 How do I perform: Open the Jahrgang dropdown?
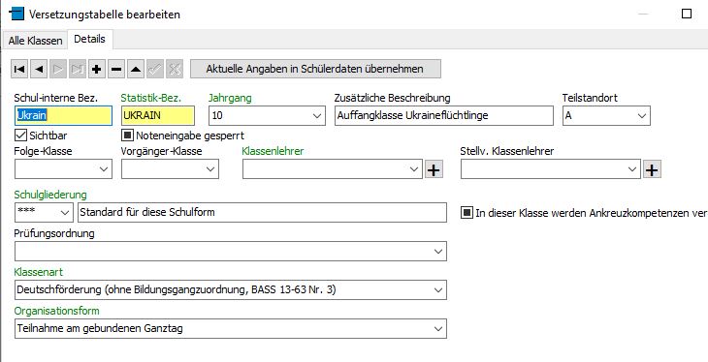(267, 116)
